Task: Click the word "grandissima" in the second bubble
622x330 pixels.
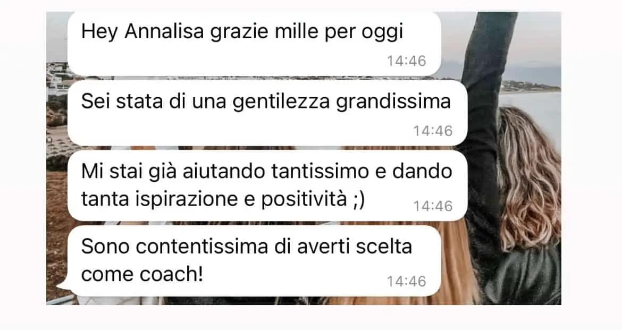Action: pos(393,102)
